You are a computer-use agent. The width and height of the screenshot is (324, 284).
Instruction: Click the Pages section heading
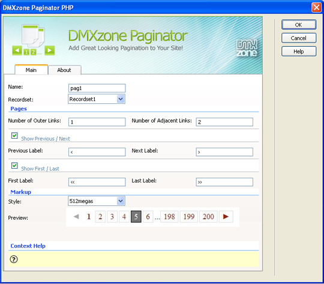click(19, 109)
